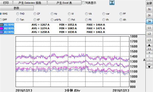The width and height of the screenshot is (153, 92).
Task: Show all channels with 全部 button
Action: pos(149,3)
